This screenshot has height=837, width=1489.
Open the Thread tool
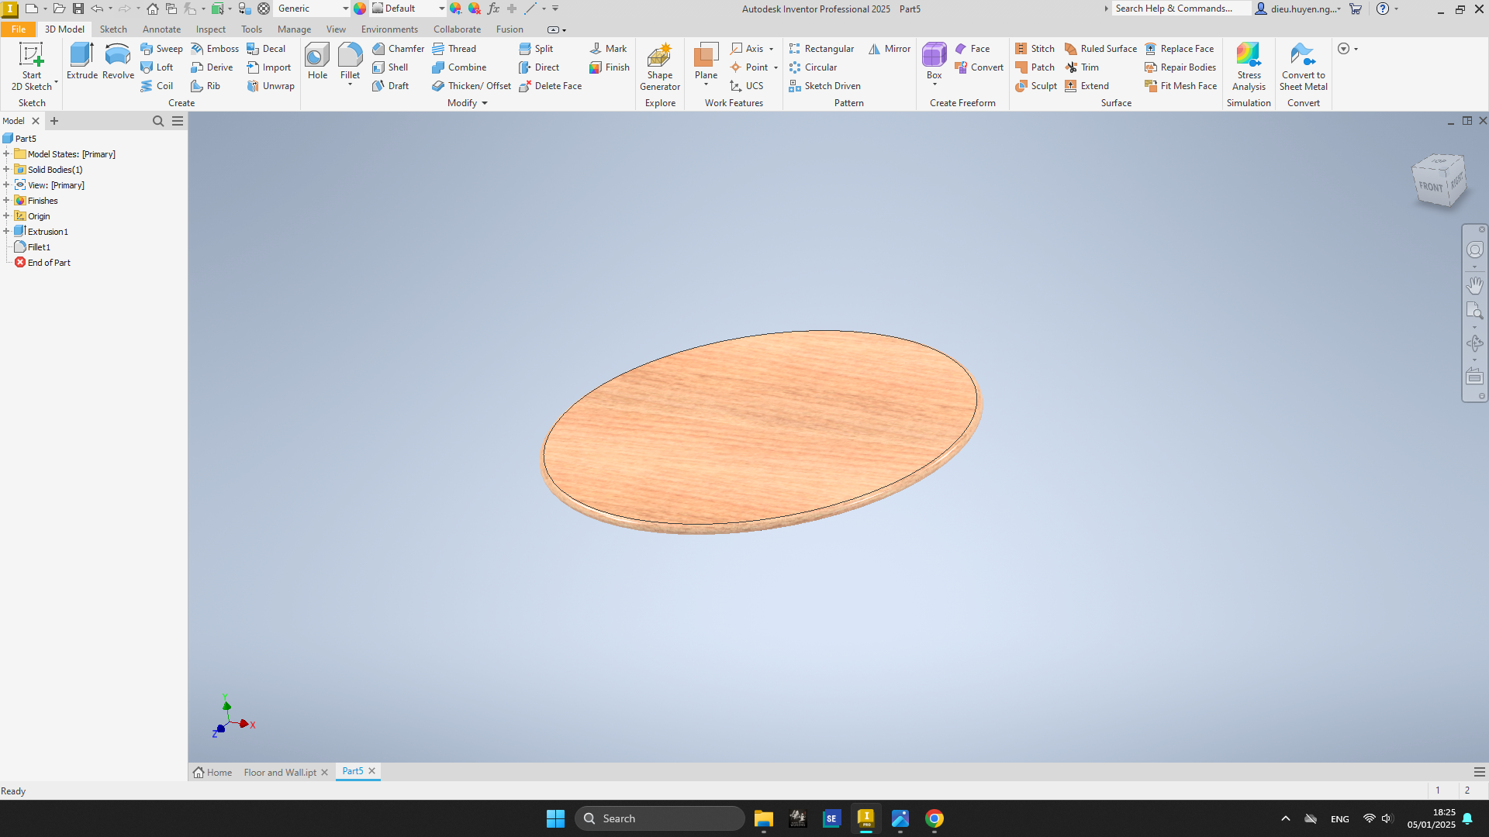[x=454, y=49]
